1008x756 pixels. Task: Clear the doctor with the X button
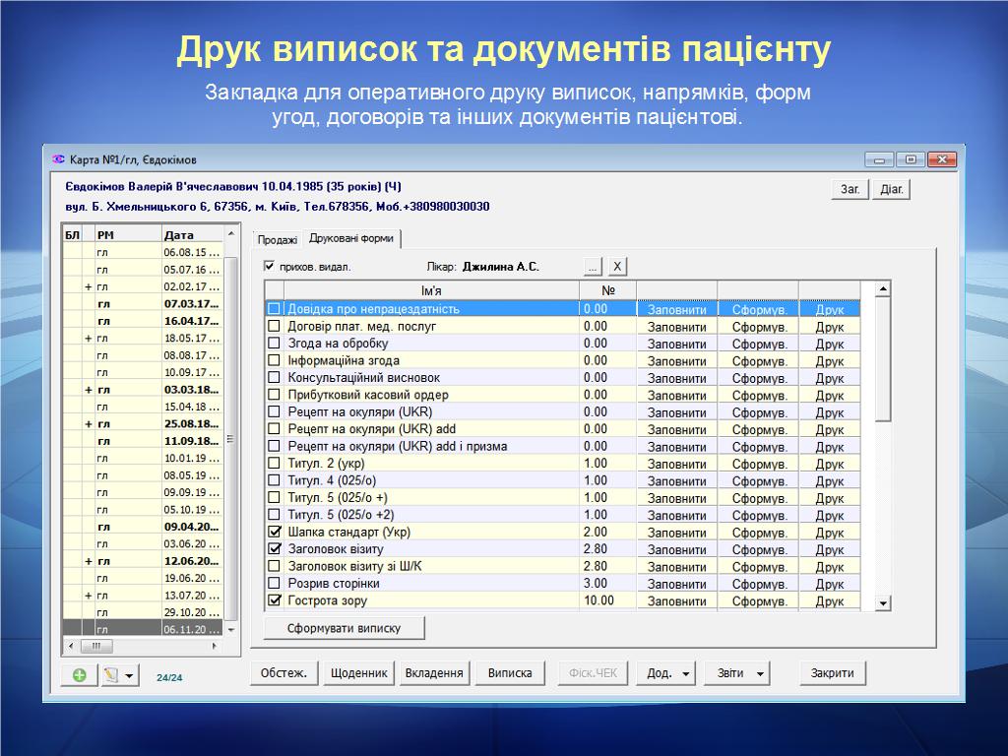click(x=616, y=267)
